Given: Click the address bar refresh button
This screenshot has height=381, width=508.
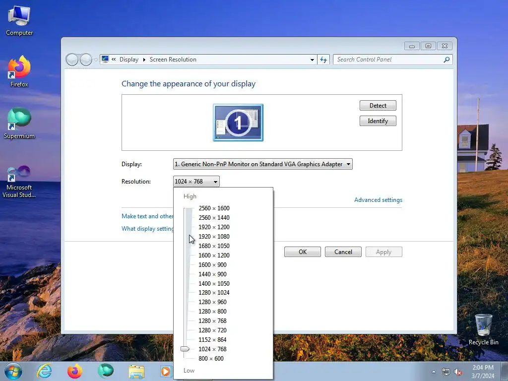Looking at the screenshot, I should pyautogui.click(x=323, y=60).
